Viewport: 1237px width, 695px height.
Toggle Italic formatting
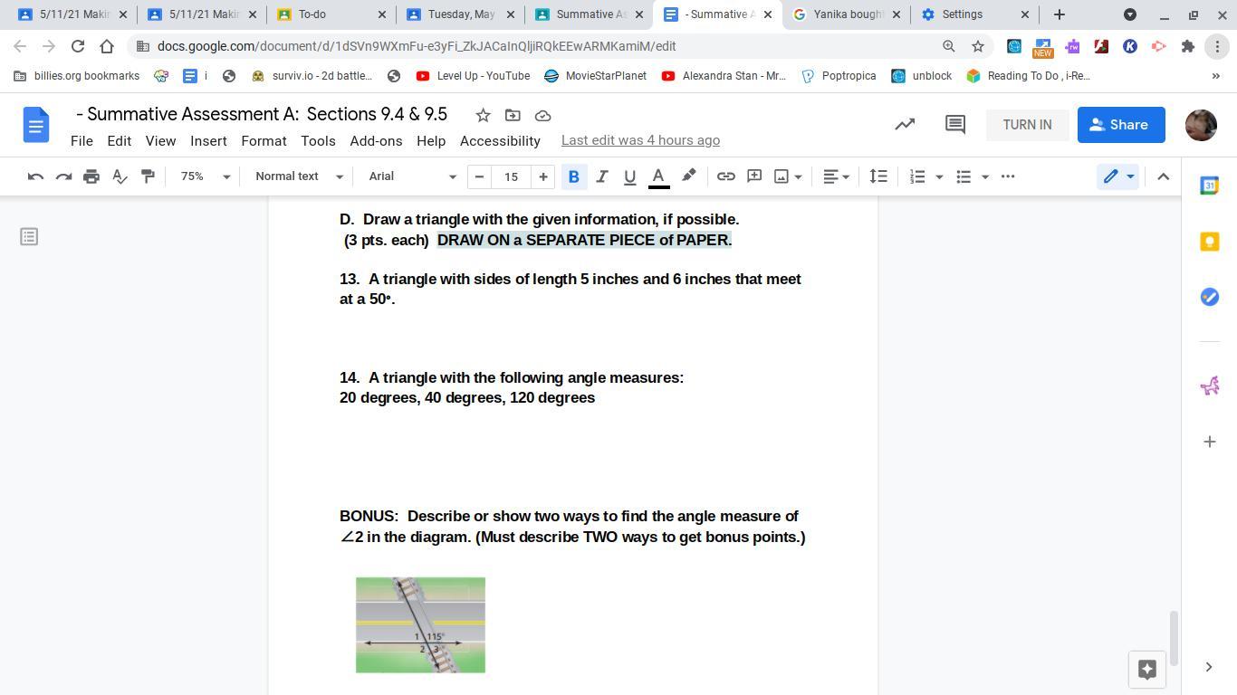(x=601, y=176)
